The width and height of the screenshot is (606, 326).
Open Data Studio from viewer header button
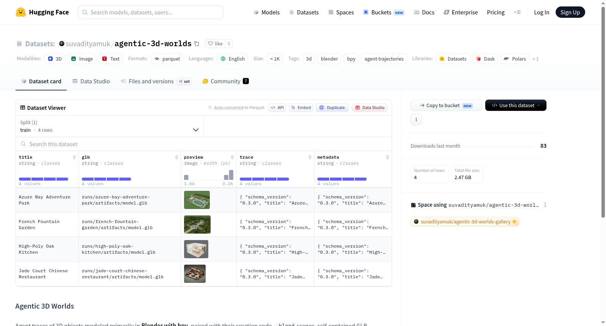point(370,108)
